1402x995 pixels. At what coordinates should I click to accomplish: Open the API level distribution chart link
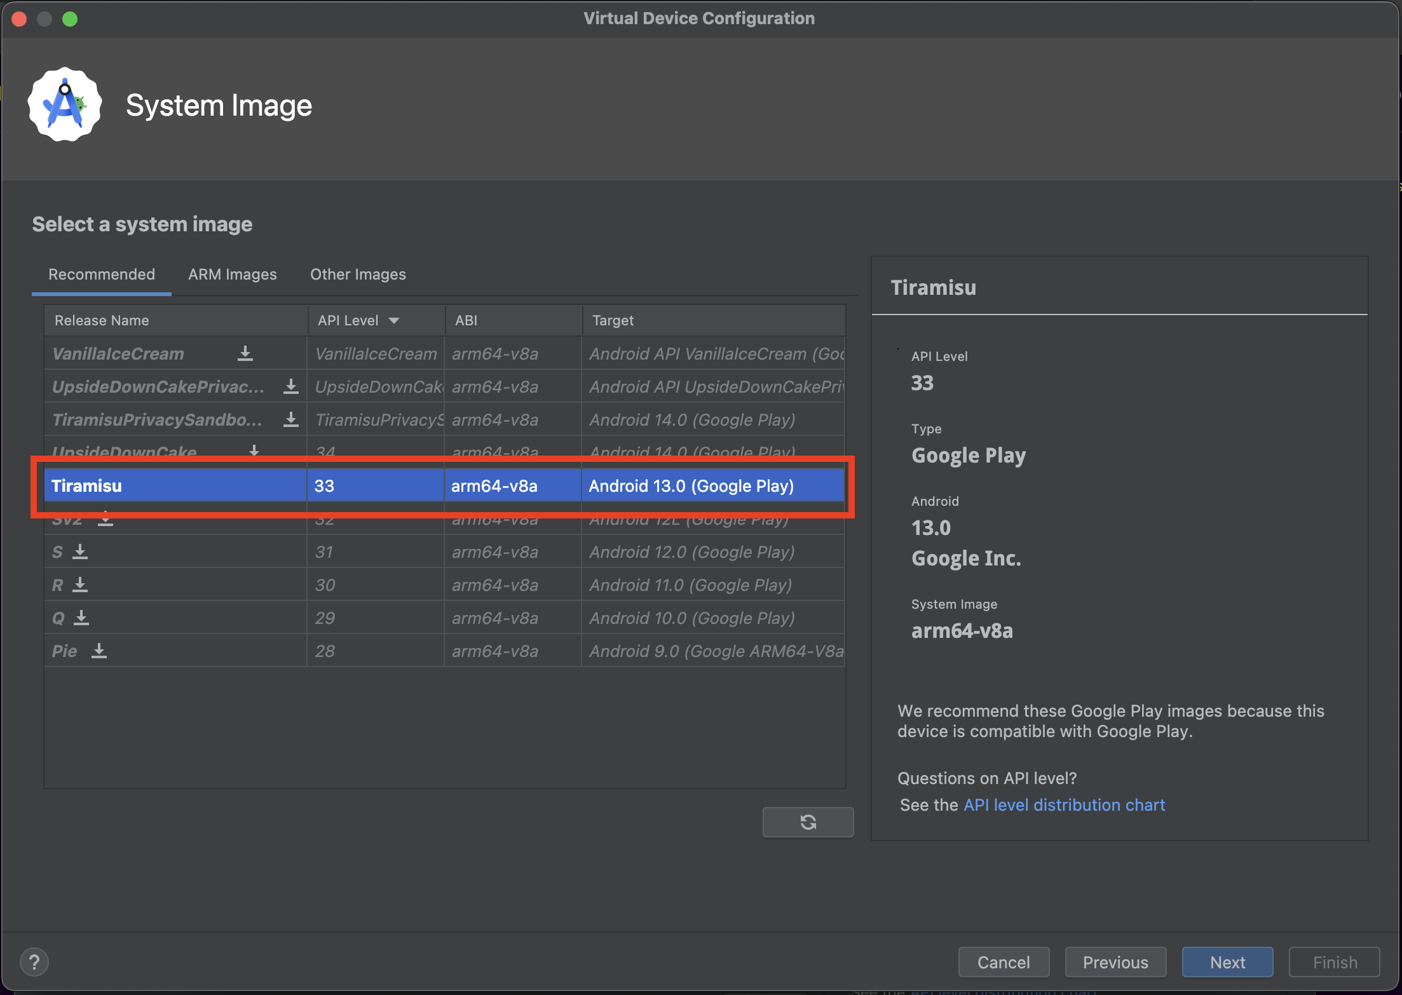tap(1063, 804)
